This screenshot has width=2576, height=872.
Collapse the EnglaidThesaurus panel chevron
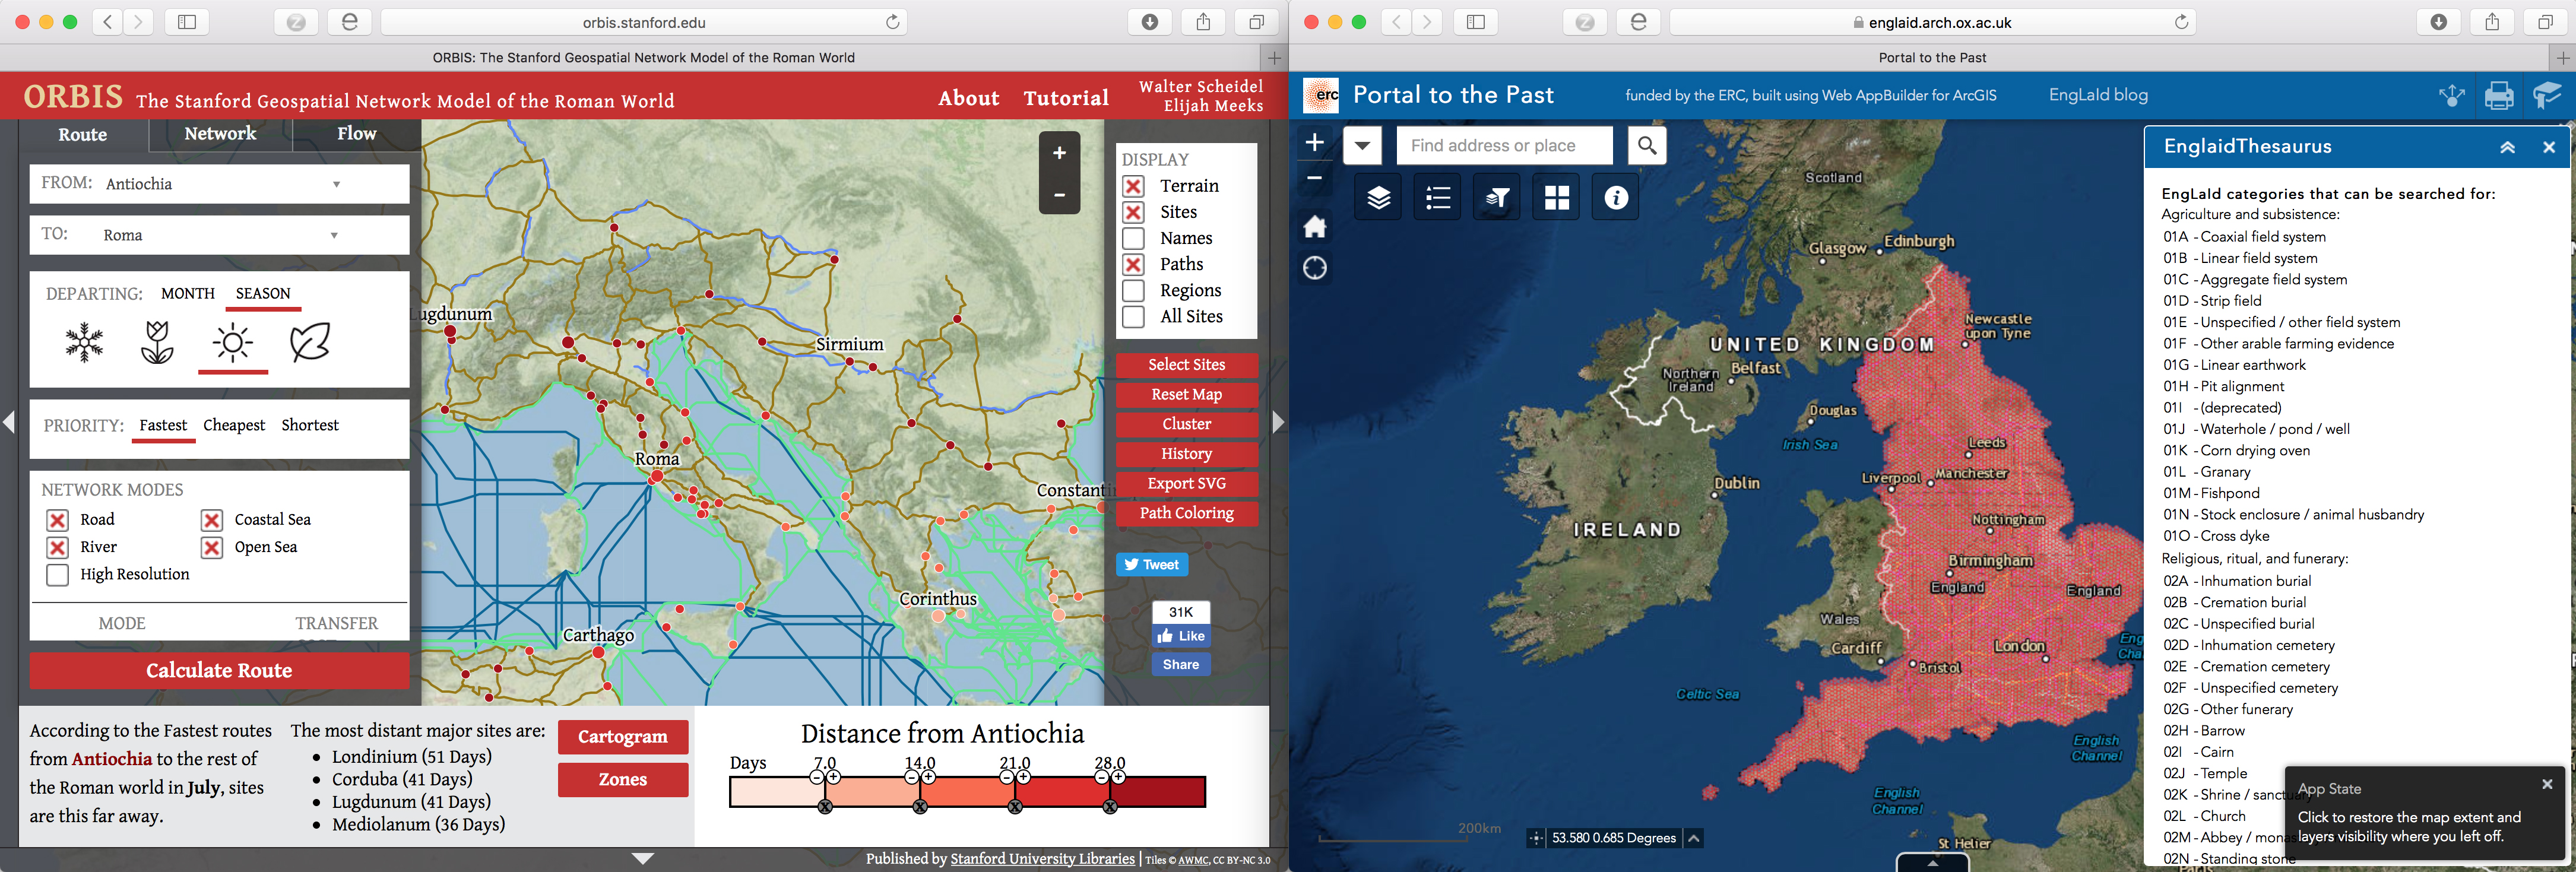pyautogui.click(x=2507, y=147)
